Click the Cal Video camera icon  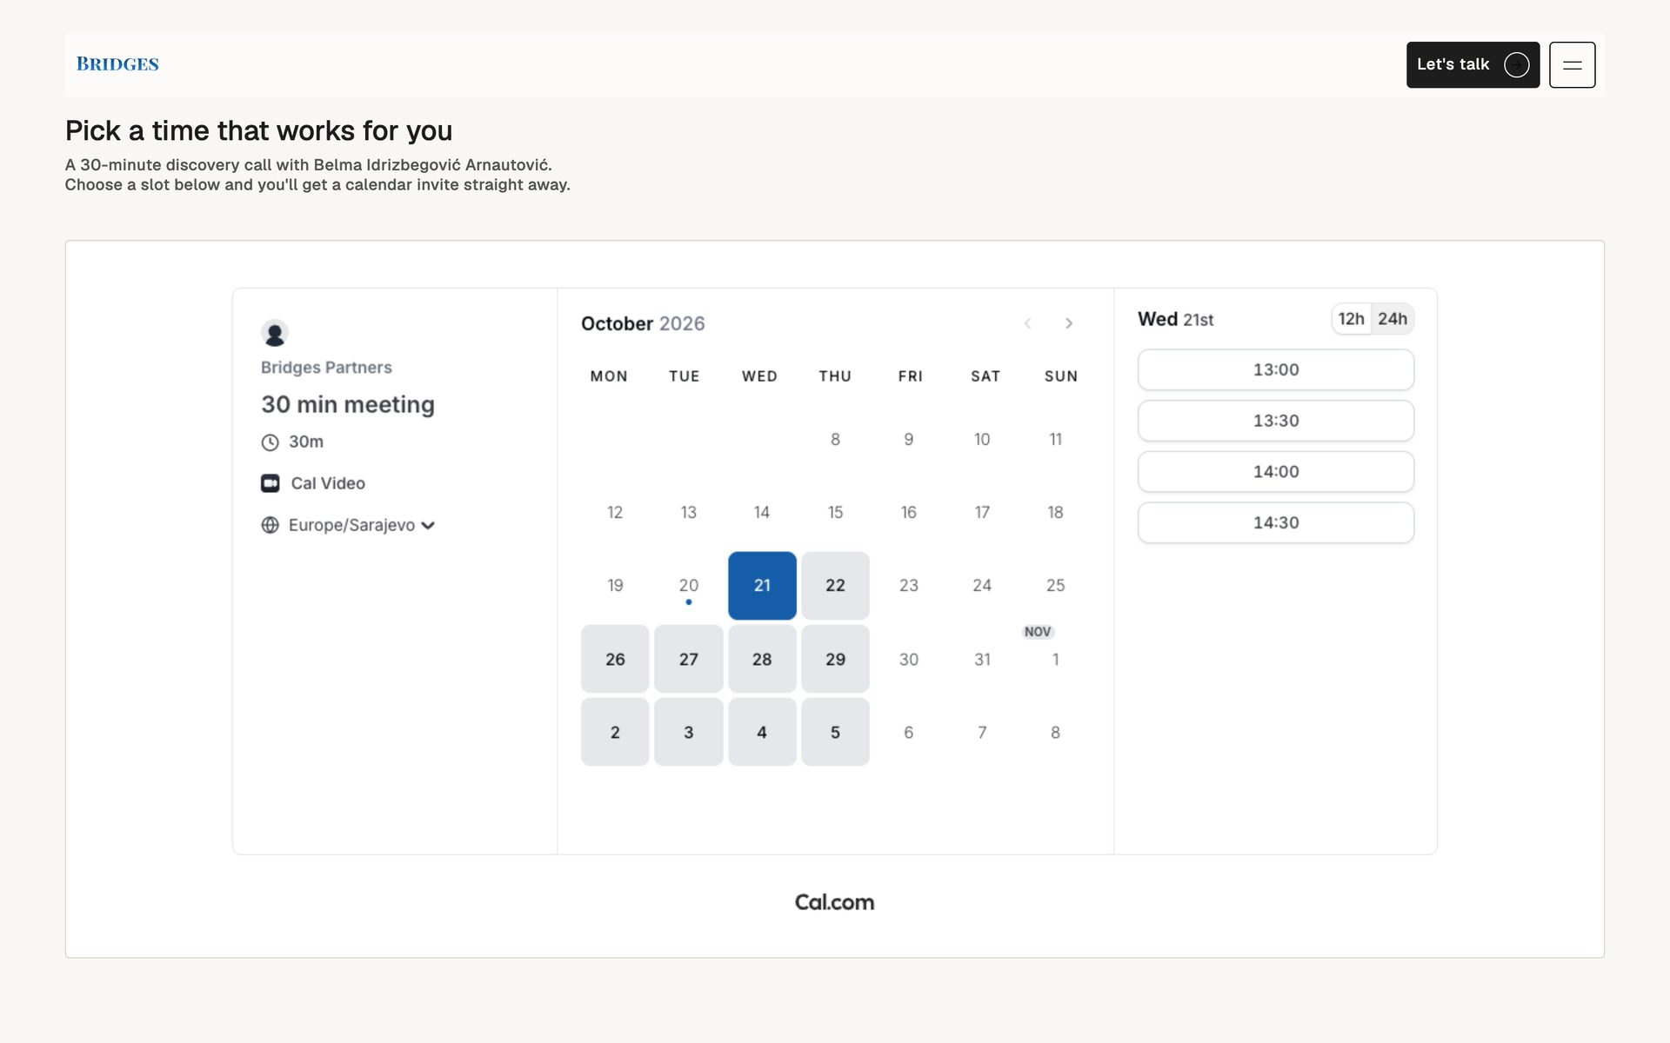coord(271,483)
